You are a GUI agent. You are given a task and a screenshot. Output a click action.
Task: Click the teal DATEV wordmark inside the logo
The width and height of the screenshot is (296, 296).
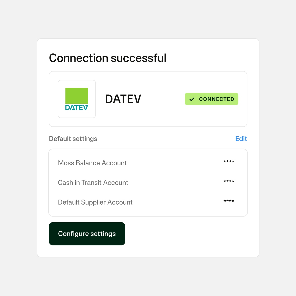pos(77,108)
